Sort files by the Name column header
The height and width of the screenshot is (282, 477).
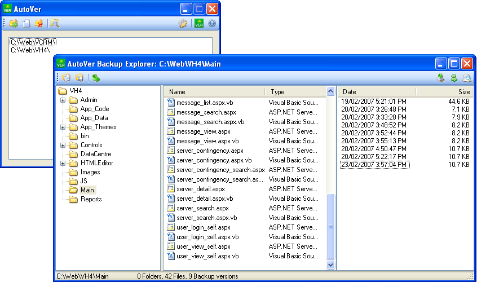[214, 91]
